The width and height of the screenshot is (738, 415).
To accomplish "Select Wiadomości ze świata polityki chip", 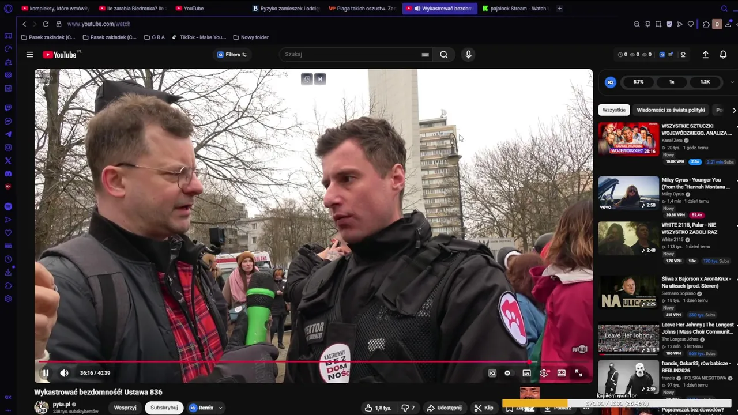I will (671, 110).
